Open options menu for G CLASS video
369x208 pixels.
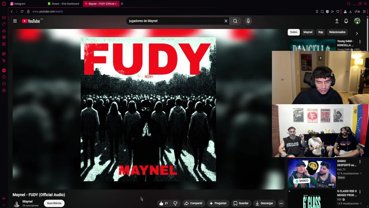point(360,192)
